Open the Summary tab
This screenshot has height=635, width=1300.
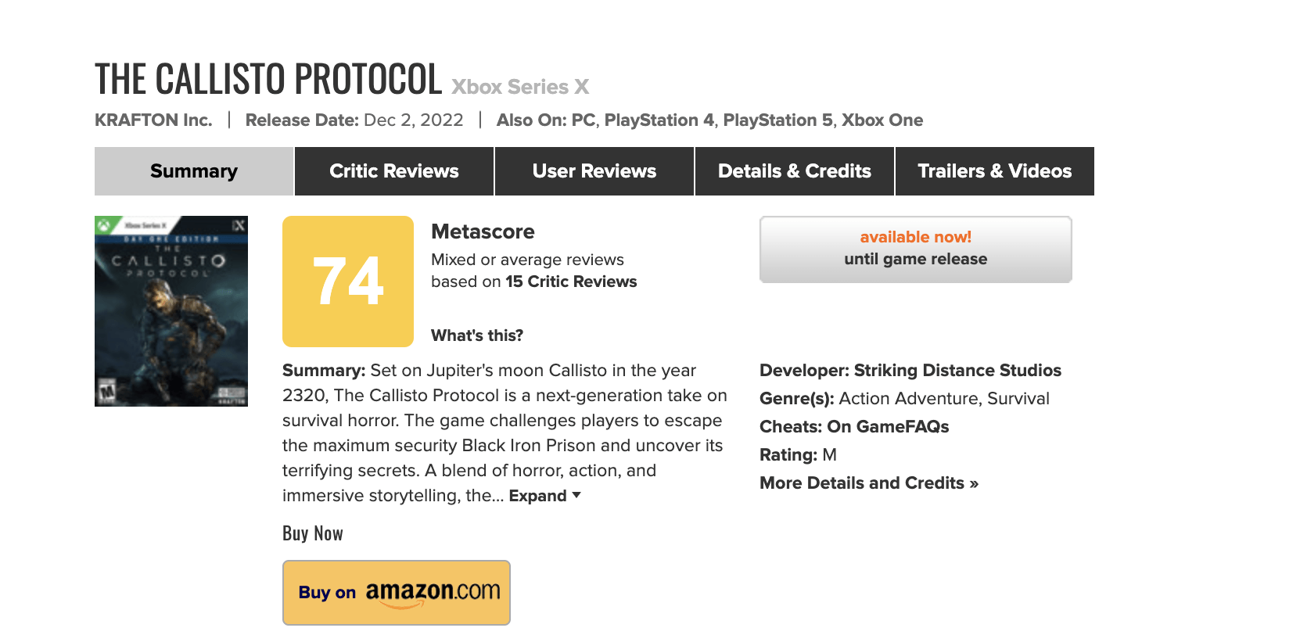coord(193,171)
